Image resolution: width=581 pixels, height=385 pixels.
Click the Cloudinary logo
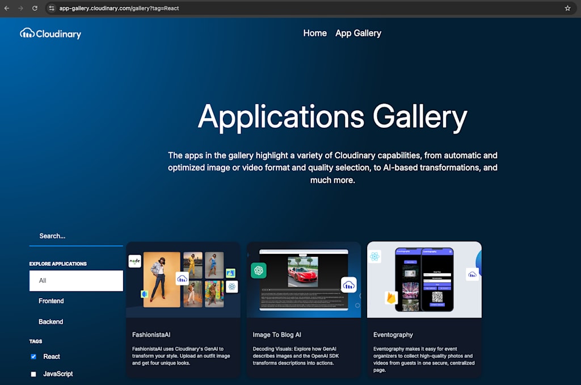click(x=50, y=34)
